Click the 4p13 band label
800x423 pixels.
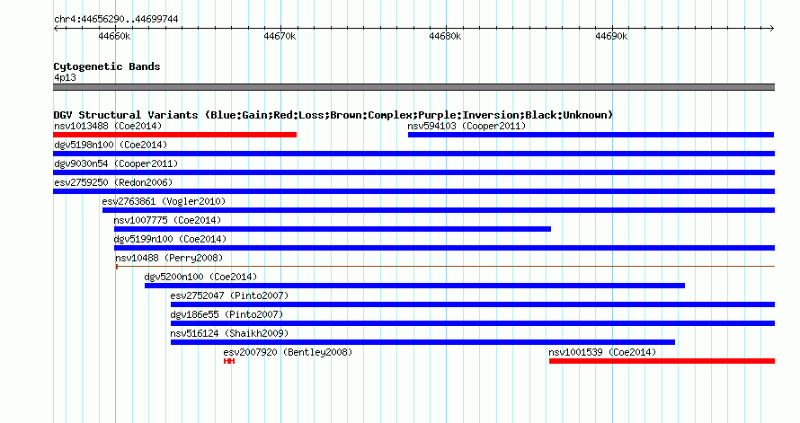pos(66,78)
